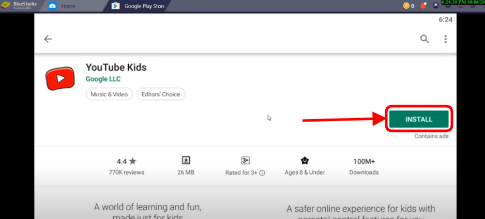The height and width of the screenshot is (219, 485).
Task: Click the Ages 8 & Under text
Action: click(305, 173)
